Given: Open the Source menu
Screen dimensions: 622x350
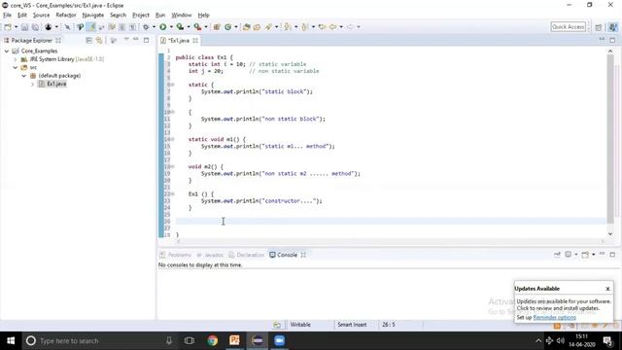Looking at the screenshot, I should [x=41, y=16].
